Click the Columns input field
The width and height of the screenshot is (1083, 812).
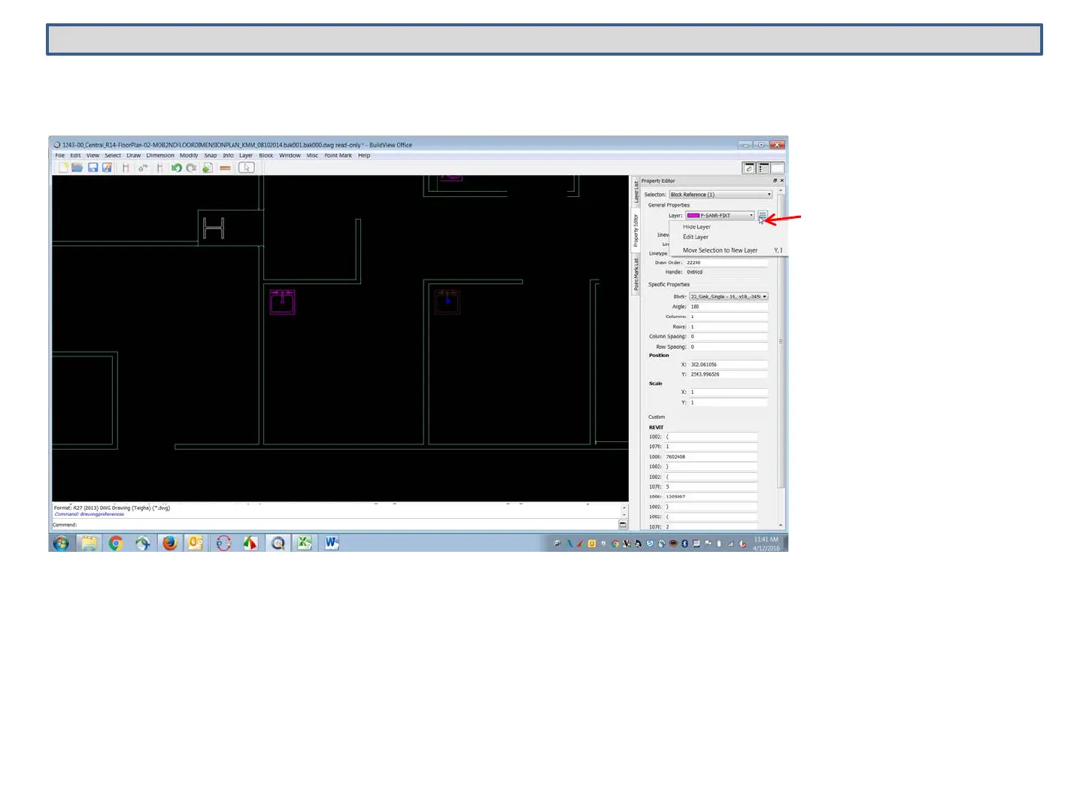729,317
